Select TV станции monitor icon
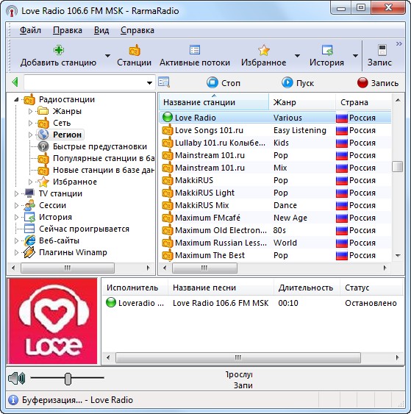The image size is (411, 414). pos(29,193)
